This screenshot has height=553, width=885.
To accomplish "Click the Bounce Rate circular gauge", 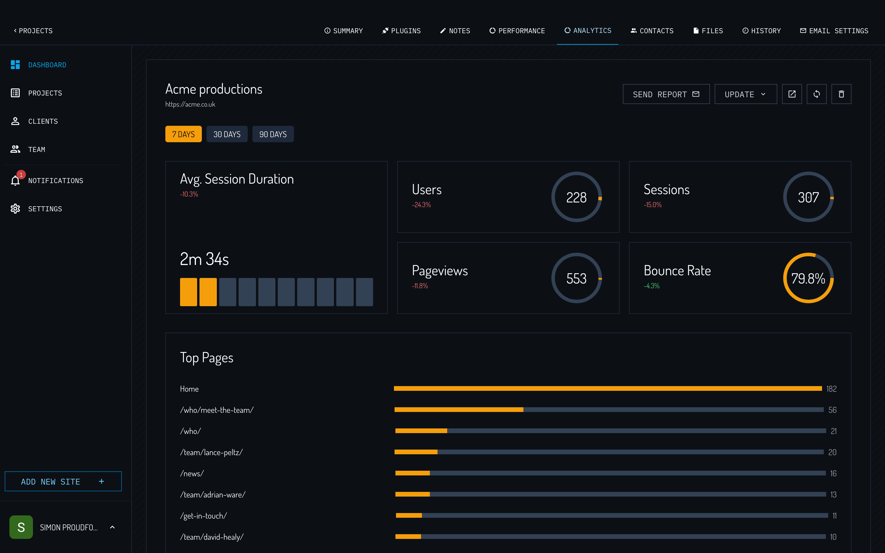I will coord(808,278).
